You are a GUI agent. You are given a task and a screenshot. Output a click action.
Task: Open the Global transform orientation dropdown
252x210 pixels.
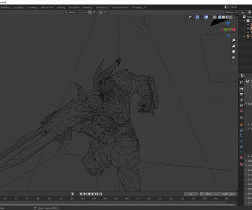(72, 12)
